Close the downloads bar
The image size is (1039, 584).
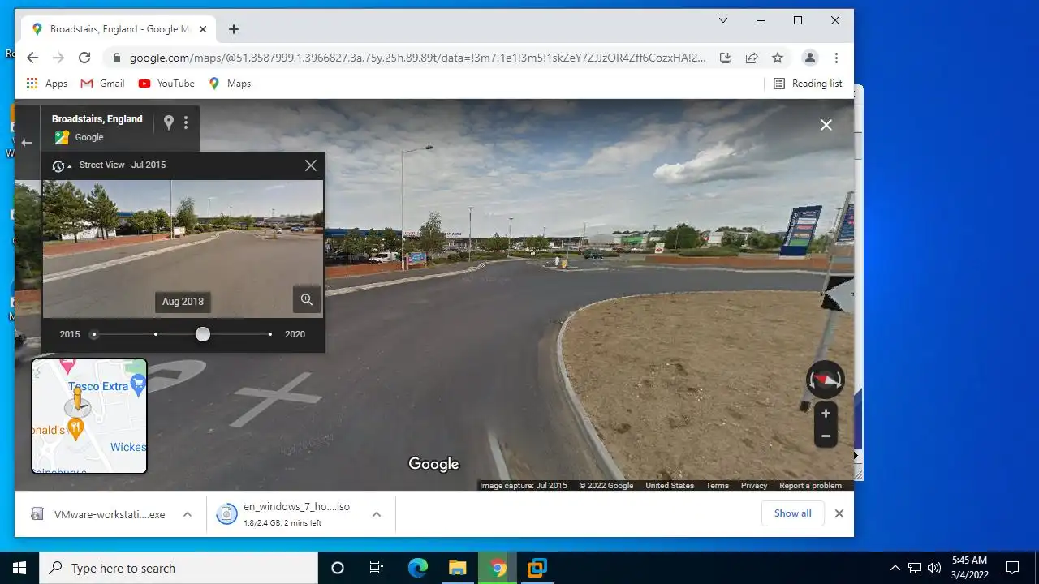tap(839, 513)
